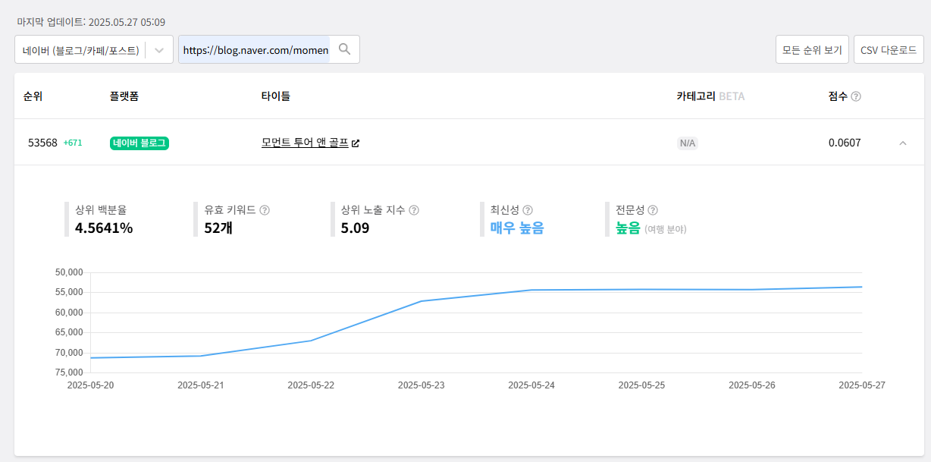Click the 카테고리 BETA column header

[x=710, y=96]
